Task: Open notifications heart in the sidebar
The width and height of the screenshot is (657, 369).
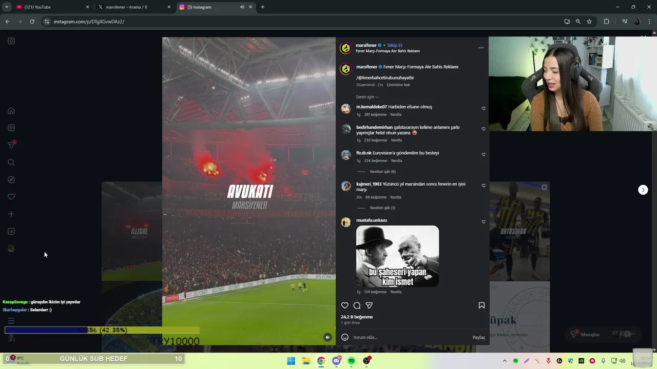Action: (x=11, y=197)
